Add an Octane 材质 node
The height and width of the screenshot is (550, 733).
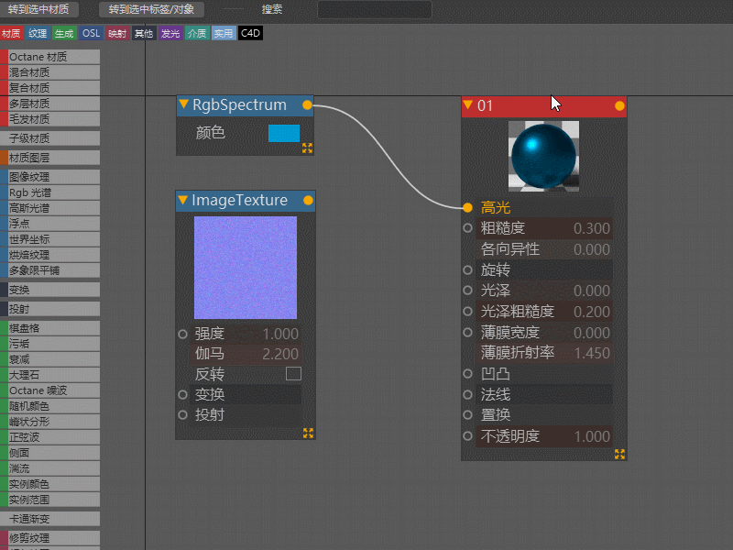pyautogui.click(x=50, y=57)
